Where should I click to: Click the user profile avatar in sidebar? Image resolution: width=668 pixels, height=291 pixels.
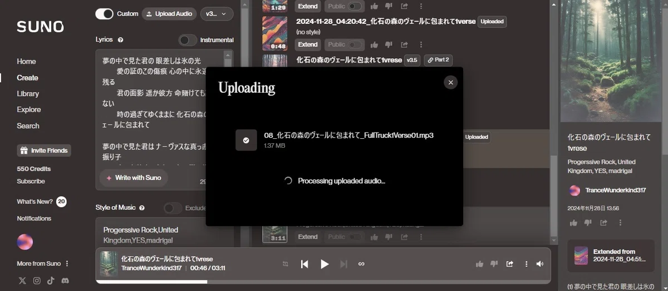(25, 242)
